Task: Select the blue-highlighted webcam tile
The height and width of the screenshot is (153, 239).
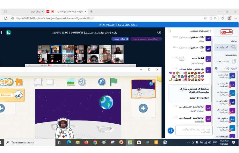Action: (56, 49)
